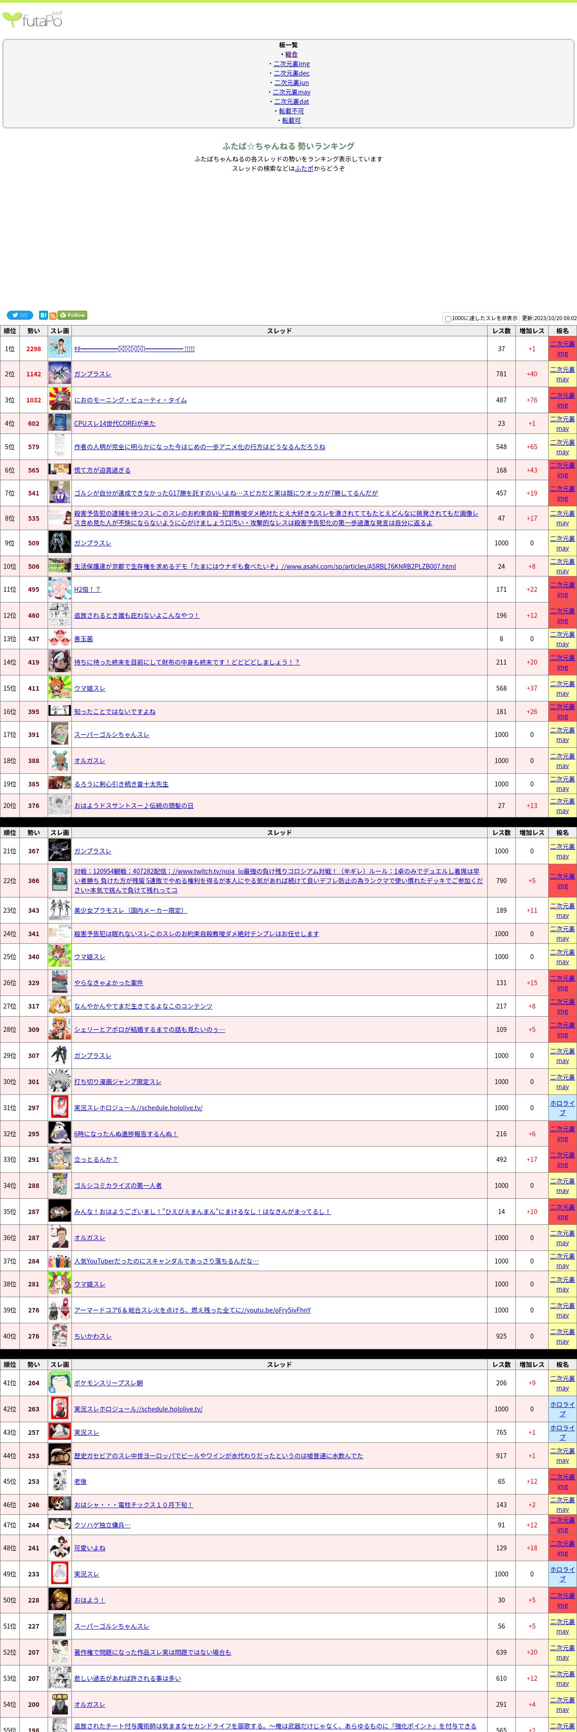Open 二次元裏may in board list
The width and height of the screenshot is (577, 1732).
click(x=292, y=92)
